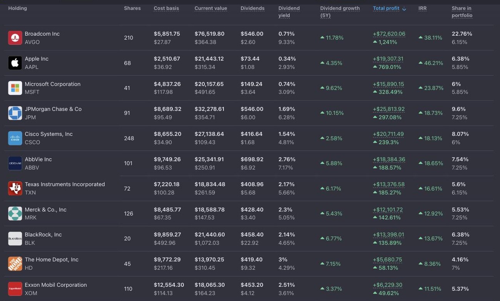Open Broadcom Inc holding name
500x301 pixels.
click(x=42, y=34)
